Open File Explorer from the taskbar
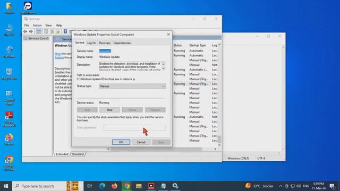Screen dimensions: 340x191 tap(139, 186)
